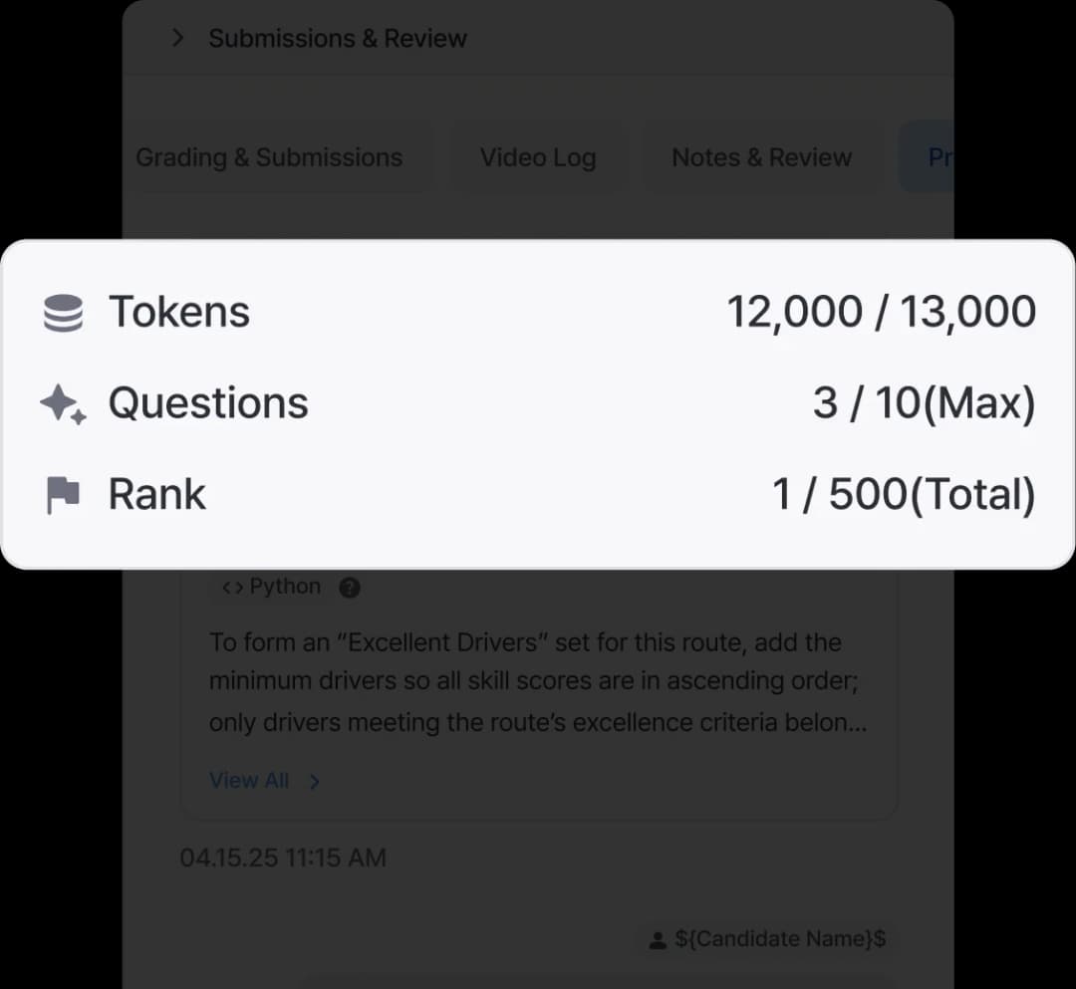The height and width of the screenshot is (989, 1076).
Task: Click the flag icon next to Rank
Action: (61, 493)
